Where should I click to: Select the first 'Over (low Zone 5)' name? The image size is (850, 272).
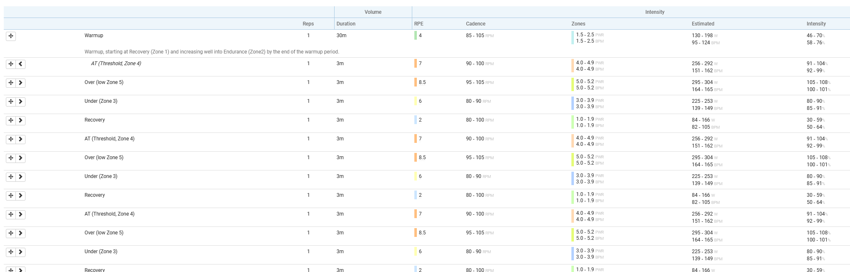coord(104,82)
